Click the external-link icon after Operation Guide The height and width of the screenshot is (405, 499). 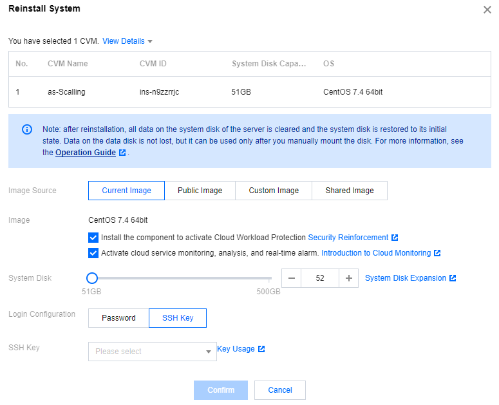pyautogui.click(x=122, y=153)
